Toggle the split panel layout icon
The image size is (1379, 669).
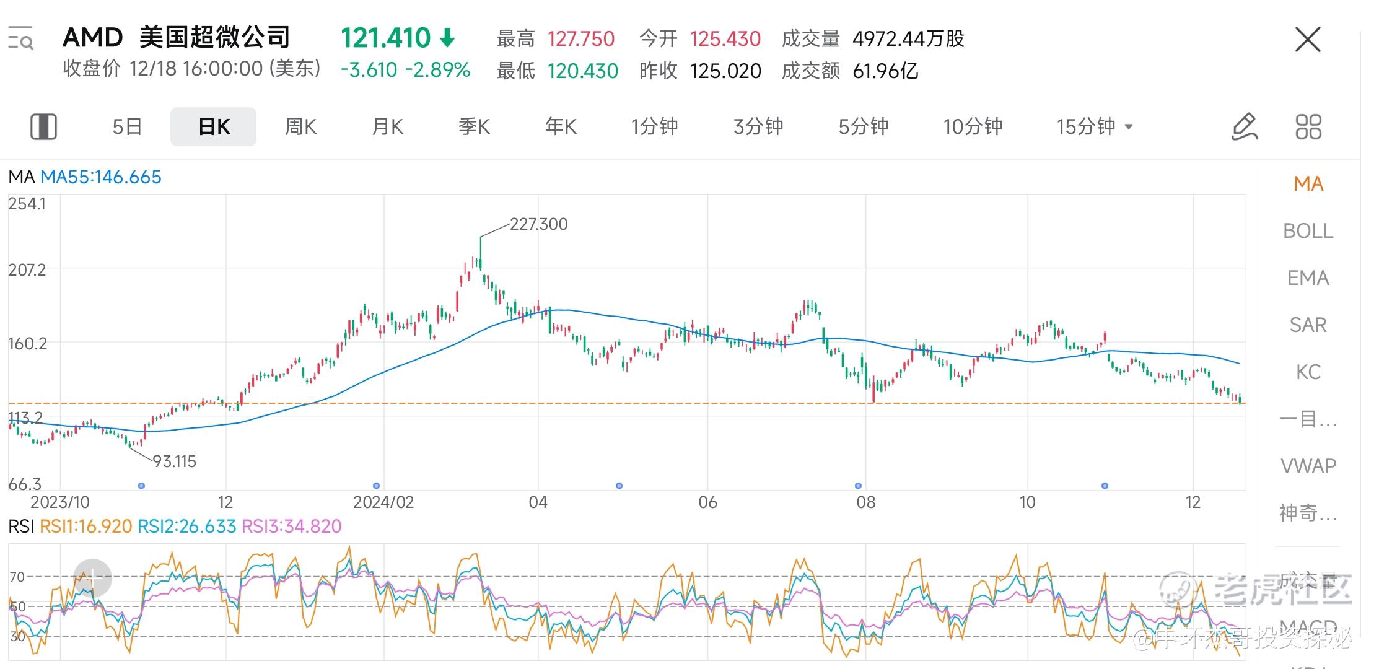click(43, 126)
